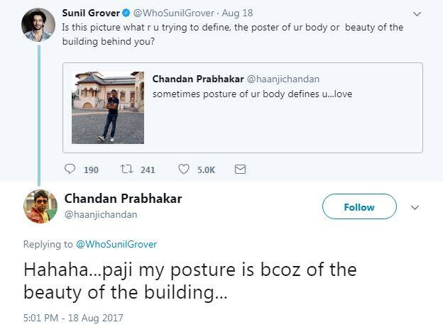This screenshot has height=332, width=443.
Task: Open the @WhoSunilGrover handle in tweet header
Action: (173, 13)
